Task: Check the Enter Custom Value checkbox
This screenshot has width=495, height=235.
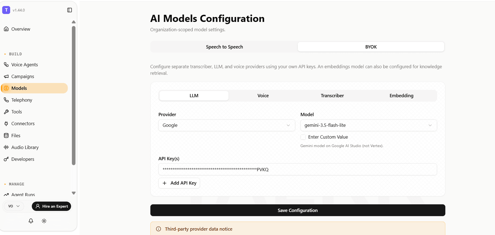Action: (x=303, y=137)
